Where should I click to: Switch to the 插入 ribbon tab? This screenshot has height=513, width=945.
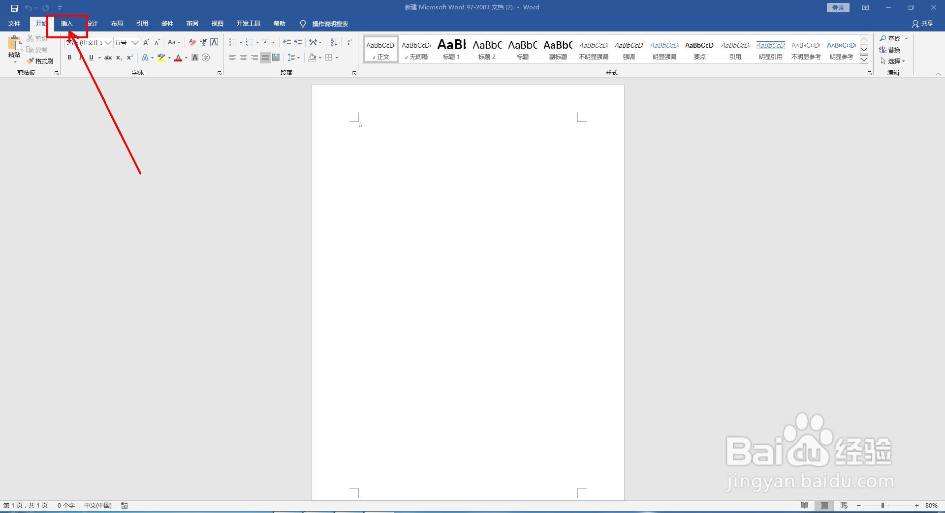tap(67, 23)
